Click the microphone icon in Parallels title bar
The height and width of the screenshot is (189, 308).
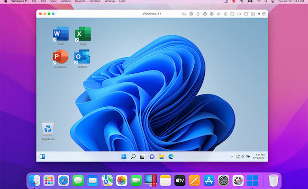[225, 14]
